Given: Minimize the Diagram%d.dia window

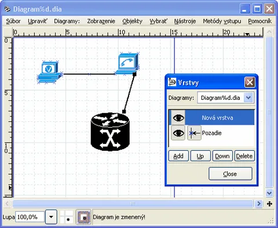Looking at the screenshot, I should (245, 9).
